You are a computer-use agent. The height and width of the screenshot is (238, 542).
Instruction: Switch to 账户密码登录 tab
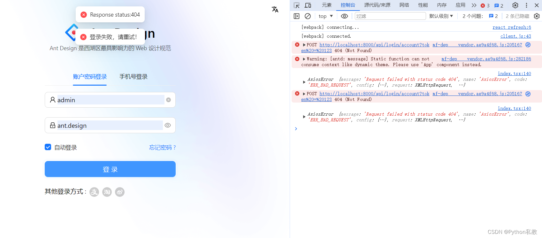pyautogui.click(x=90, y=77)
